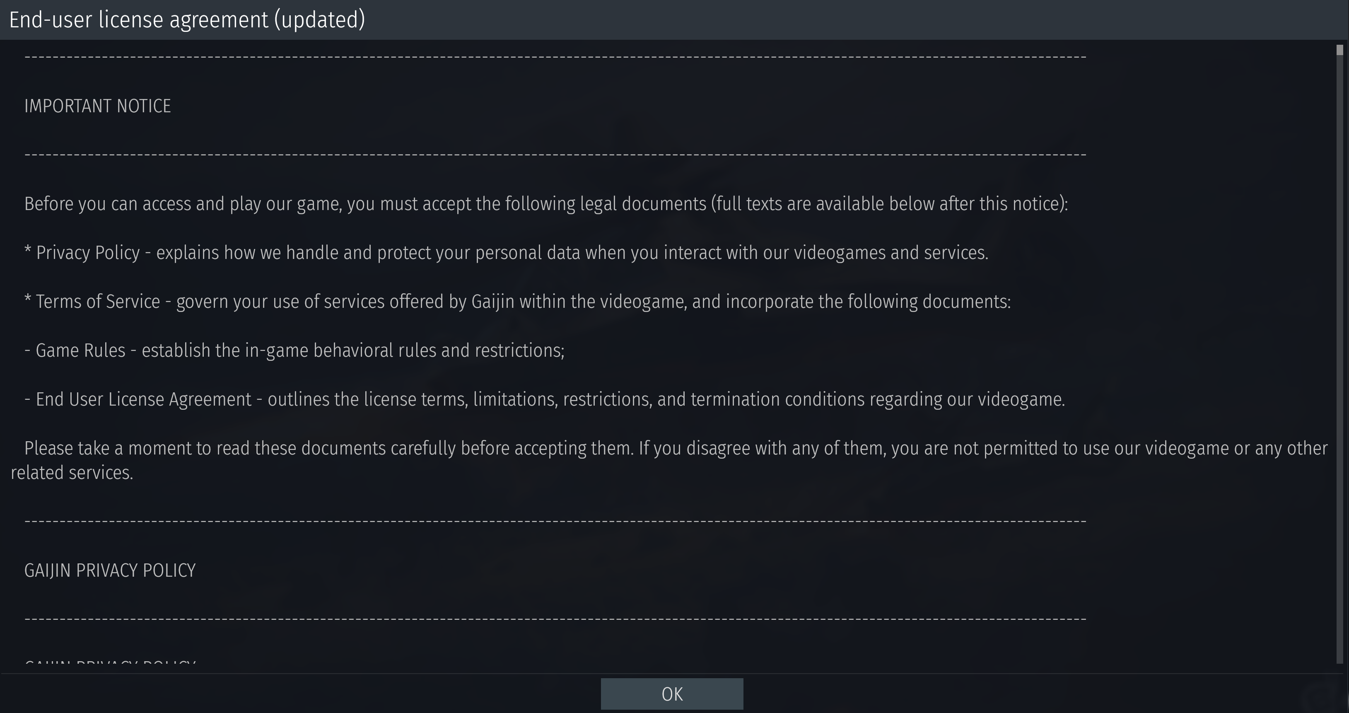The width and height of the screenshot is (1349, 713).
Task: Click the vertical scrollbar thumb
Action: (x=1339, y=50)
